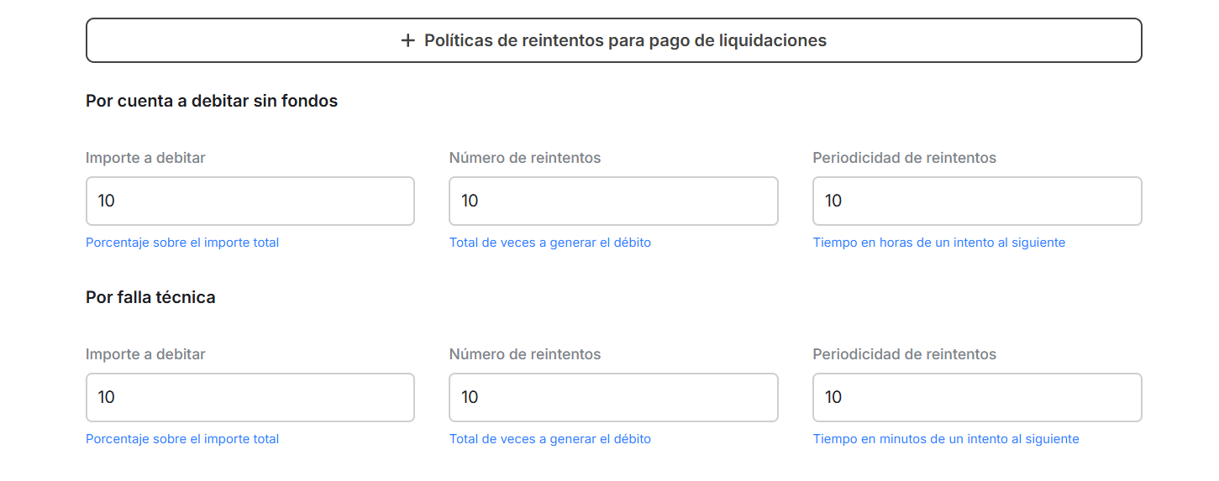Select Periodicidad de reintentos field under sin fondos

[x=976, y=201]
